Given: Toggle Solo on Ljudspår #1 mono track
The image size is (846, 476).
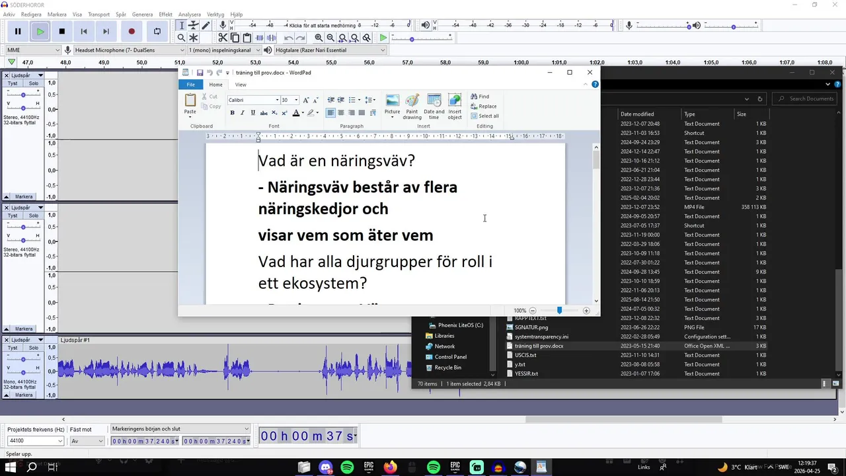Looking at the screenshot, I should coord(33,348).
